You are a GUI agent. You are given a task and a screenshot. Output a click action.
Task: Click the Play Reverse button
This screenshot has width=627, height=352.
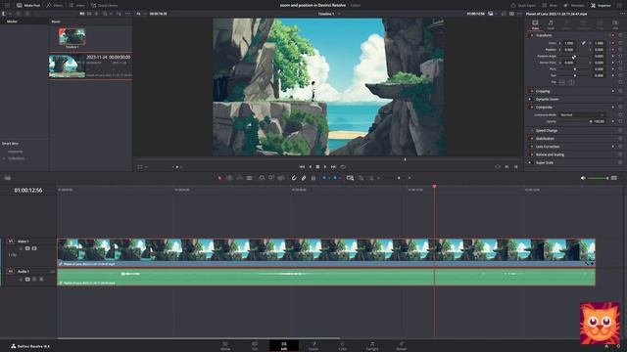click(x=310, y=167)
